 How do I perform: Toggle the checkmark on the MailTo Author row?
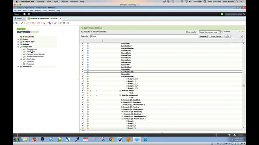[83, 90]
